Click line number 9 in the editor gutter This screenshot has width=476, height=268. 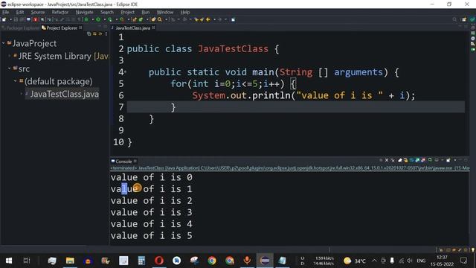pos(120,130)
